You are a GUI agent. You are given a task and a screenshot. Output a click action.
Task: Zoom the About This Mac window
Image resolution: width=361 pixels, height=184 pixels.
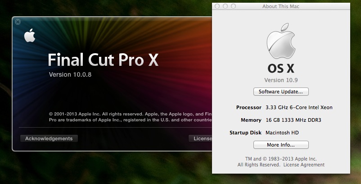[233, 6]
